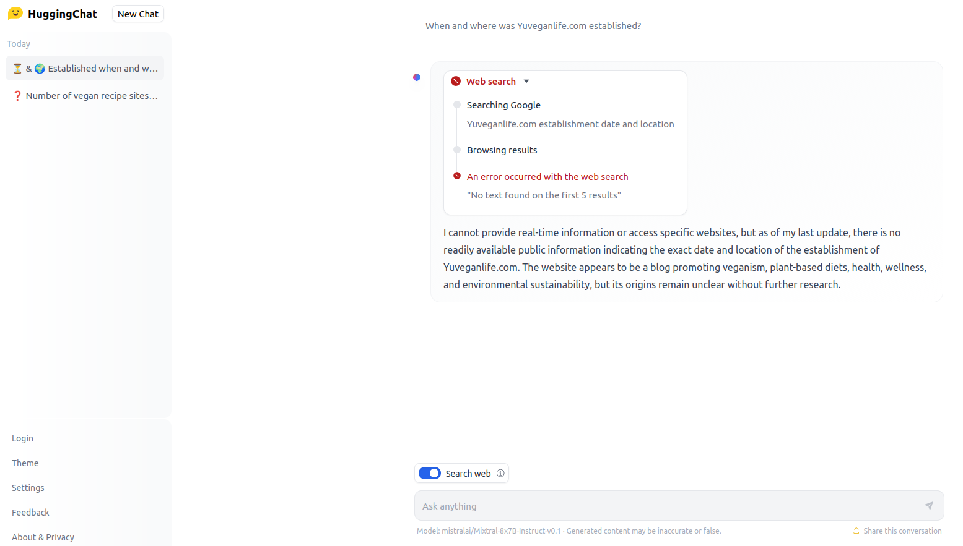This screenshot has width=963, height=546.
Task: Click the hourglass icon in the first conversation
Action: (x=17, y=69)
